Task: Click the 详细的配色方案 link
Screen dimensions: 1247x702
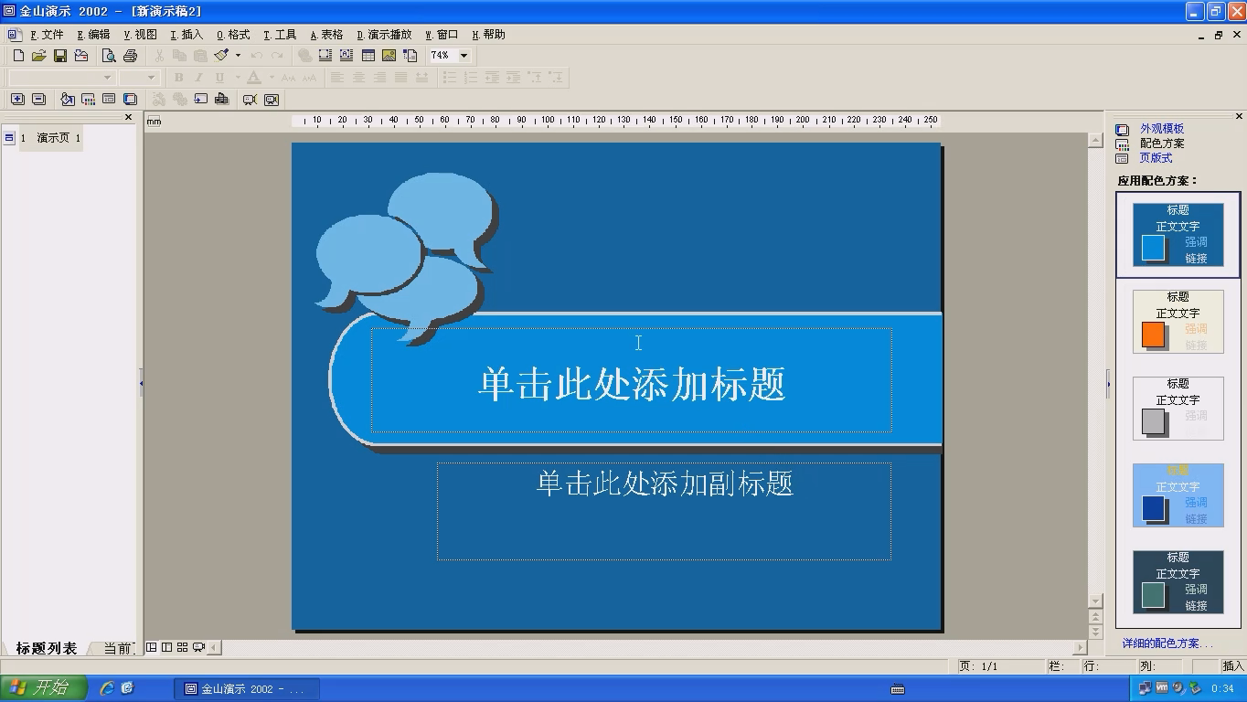Action: [1167, 643]
